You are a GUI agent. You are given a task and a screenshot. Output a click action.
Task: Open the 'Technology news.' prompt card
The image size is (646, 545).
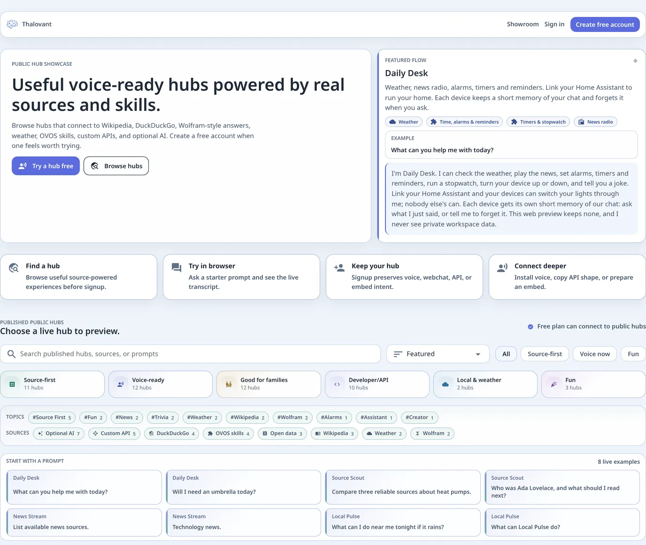click(243, 522)
